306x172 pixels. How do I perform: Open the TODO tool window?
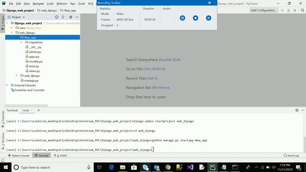60,156
